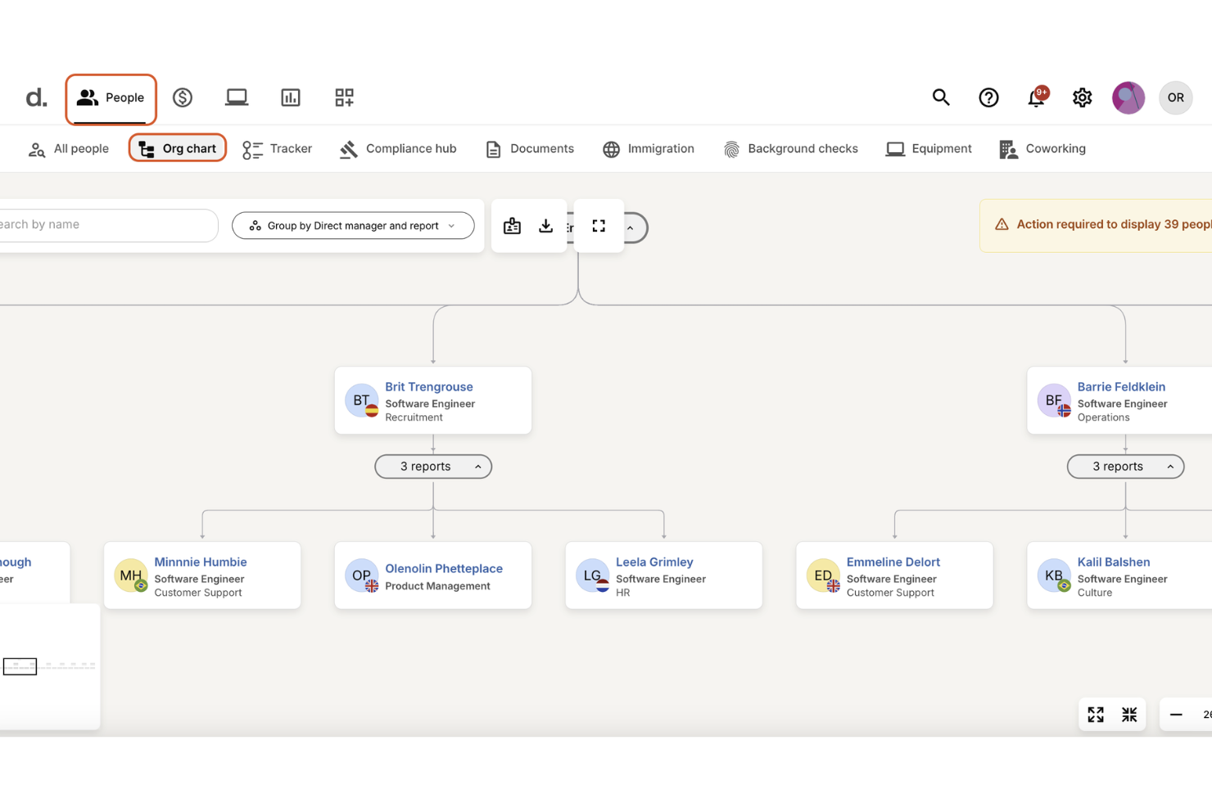
Task: Select the laptop equipment icon in top navigation
Action: pos(237,97)
